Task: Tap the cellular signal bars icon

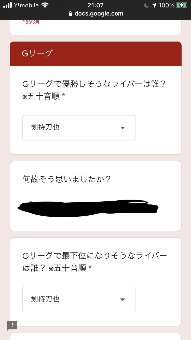Action: 8,5
